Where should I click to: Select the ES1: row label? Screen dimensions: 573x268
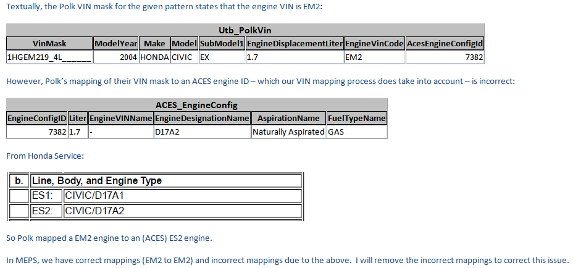coord(46,196)
